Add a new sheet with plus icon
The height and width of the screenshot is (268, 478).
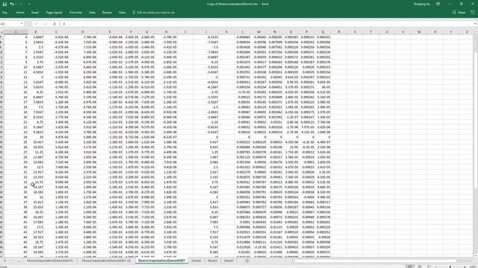(x=247, y=261)
